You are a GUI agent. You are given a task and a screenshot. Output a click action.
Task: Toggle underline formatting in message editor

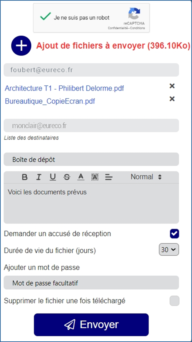click(x=53, y=177)
